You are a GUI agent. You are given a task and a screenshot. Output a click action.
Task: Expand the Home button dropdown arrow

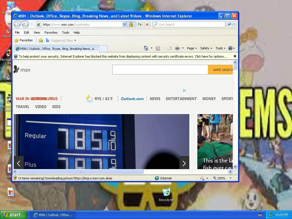click(x=151, y=48)
